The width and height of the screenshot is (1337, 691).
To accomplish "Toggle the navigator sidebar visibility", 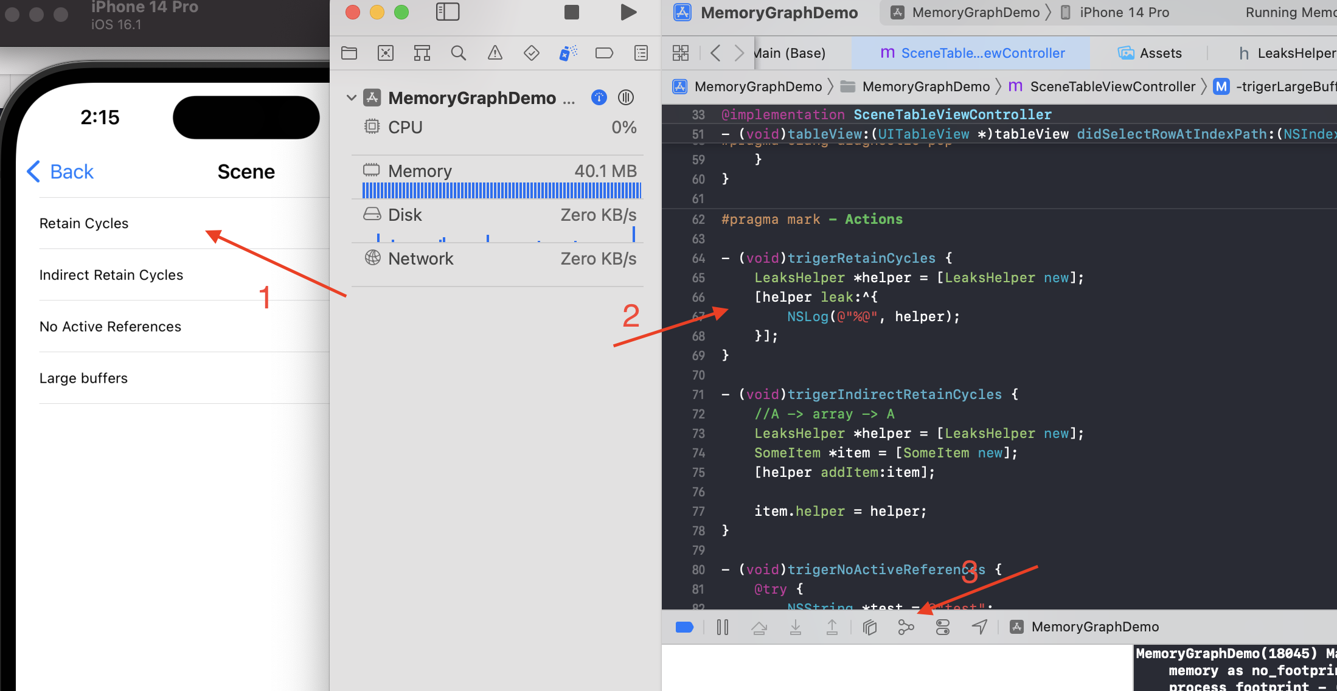I will [448, 12].
